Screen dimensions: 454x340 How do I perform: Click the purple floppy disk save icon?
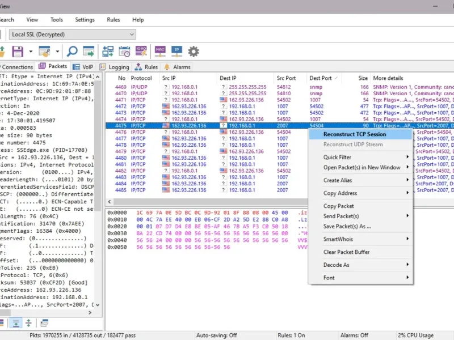(x=18, y=52)
